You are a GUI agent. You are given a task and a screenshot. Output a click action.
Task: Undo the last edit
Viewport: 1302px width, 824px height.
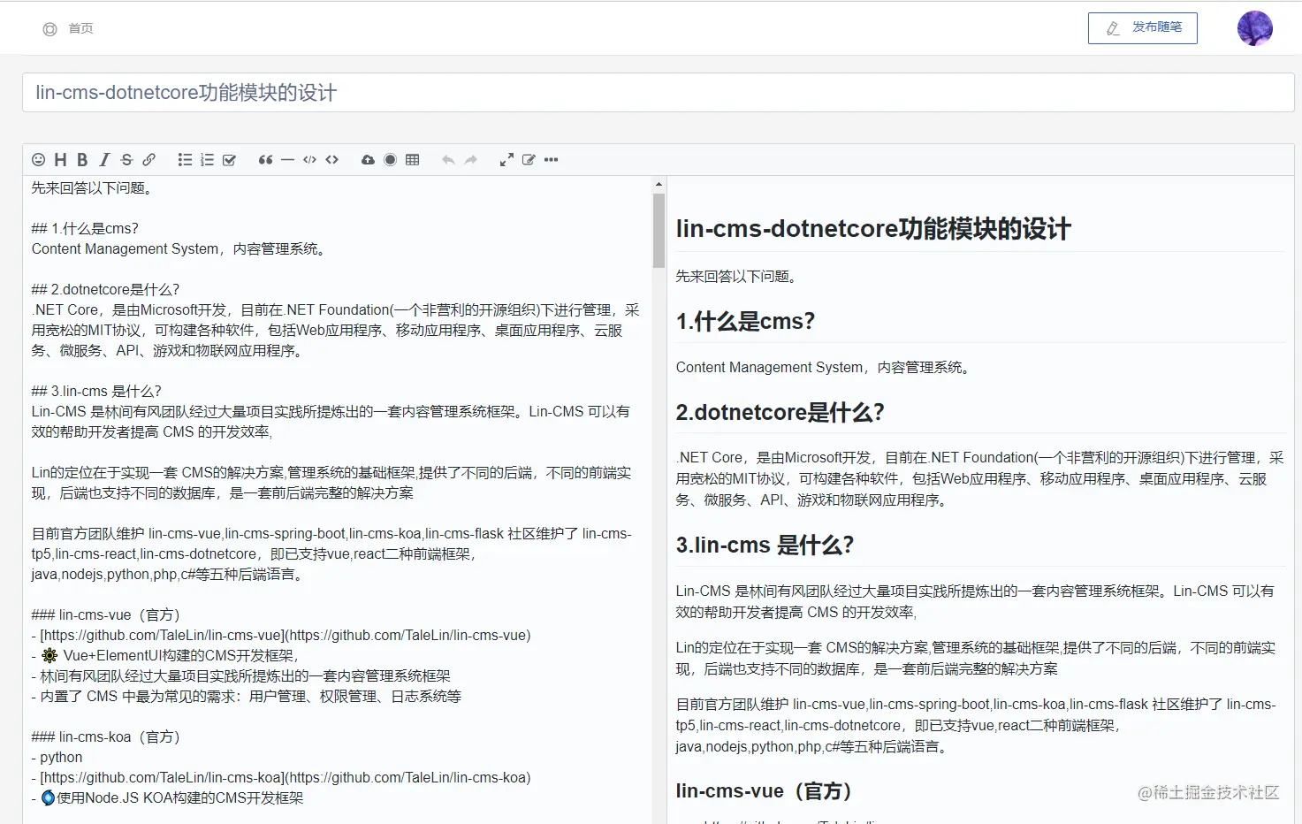click(448, 160)
